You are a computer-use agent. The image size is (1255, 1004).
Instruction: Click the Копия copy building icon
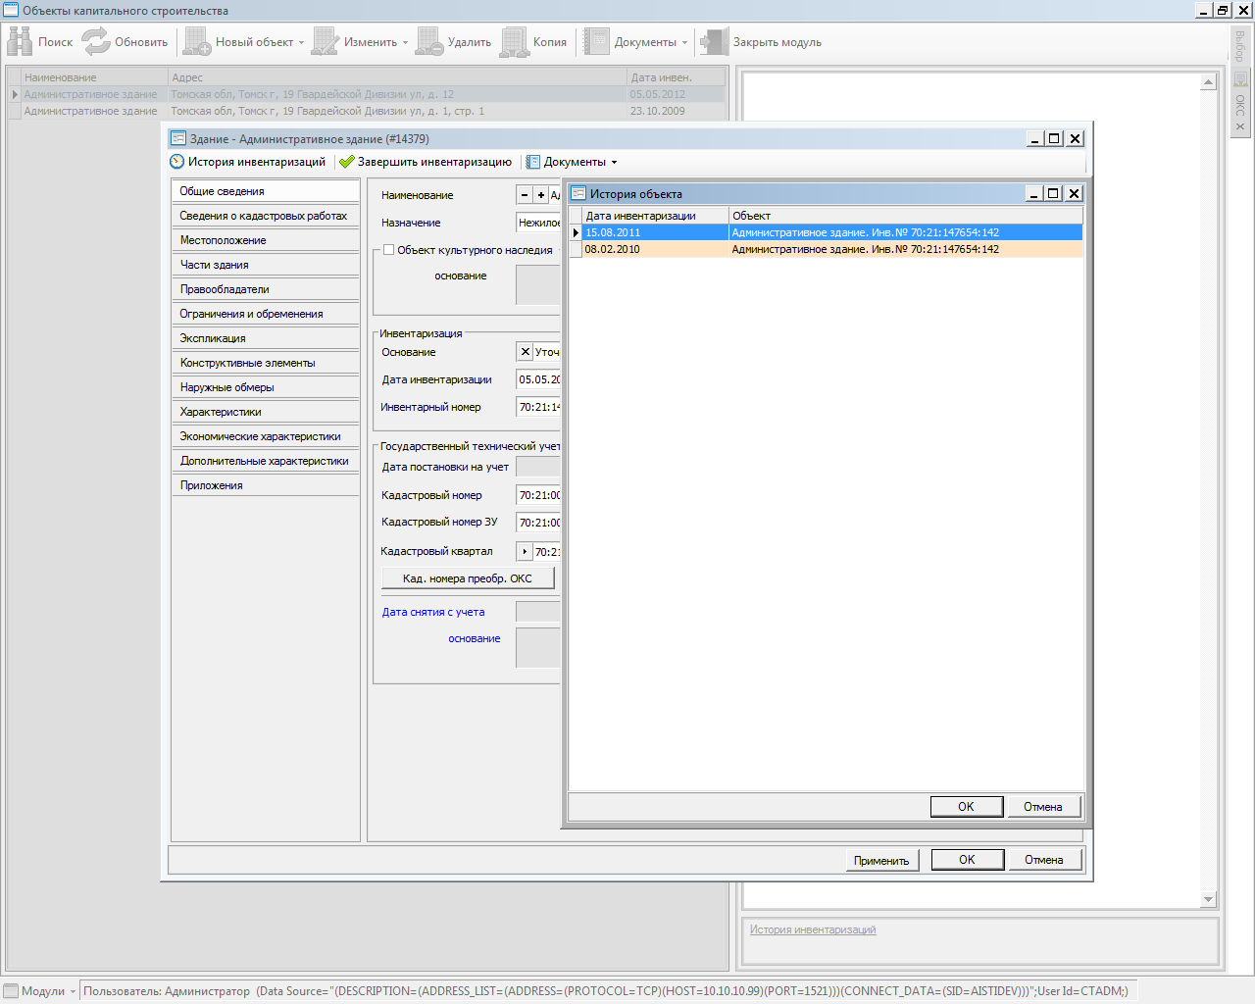tap(515, 41)
